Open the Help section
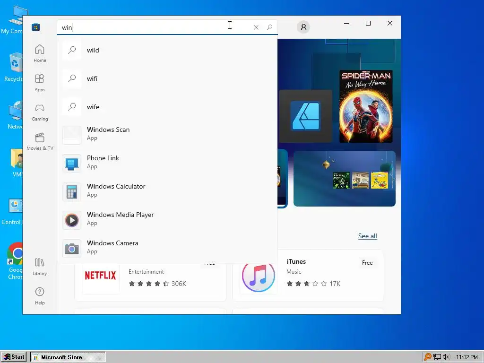The width and height of the screenshot is (484, 363). point(40,296)
